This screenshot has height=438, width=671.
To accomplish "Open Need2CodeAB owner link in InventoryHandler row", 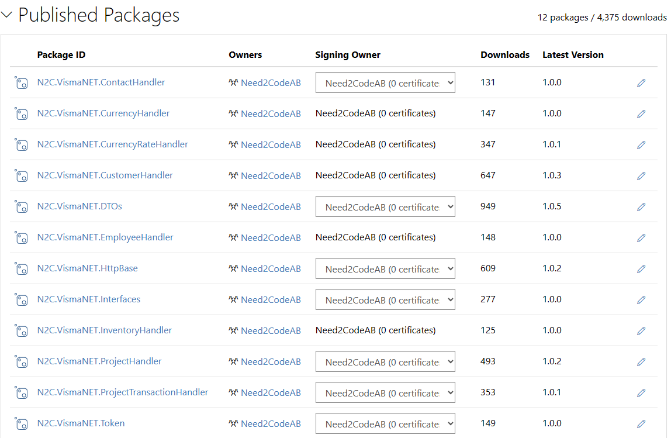I will [x=271, y=330].
